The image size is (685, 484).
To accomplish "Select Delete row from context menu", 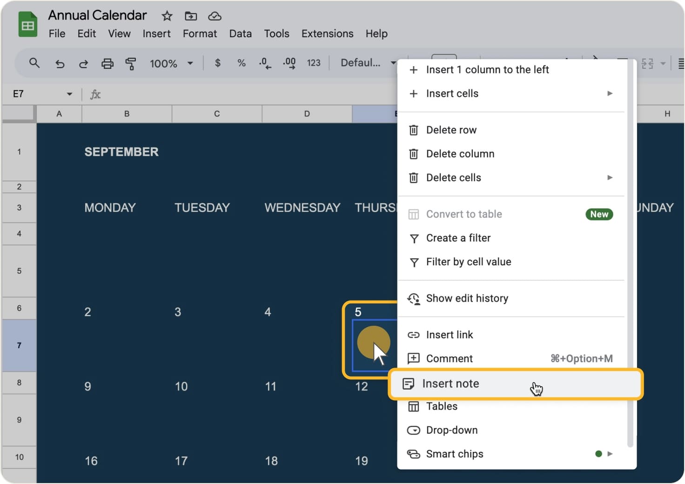I will pos(451,130).
